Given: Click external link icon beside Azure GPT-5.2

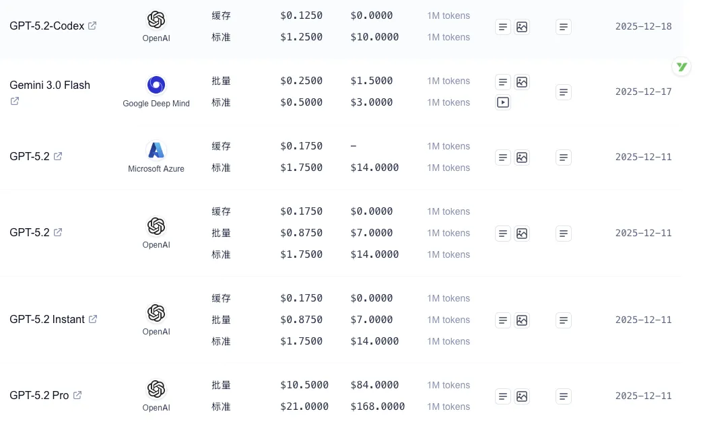Looking at the screenshot, I should click(58, 156).
